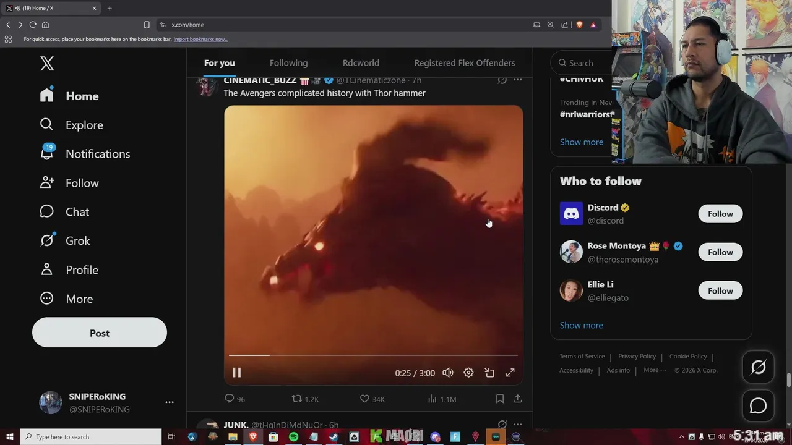View analytics showing 1.1M views
This screenshot has width=792, height=445.
click(x=442, y=399)
